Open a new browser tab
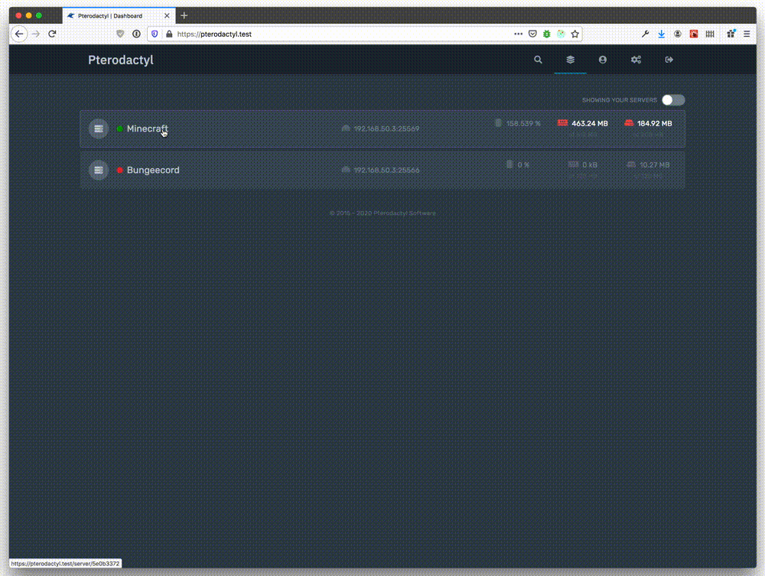 click(x=184, y=15)
